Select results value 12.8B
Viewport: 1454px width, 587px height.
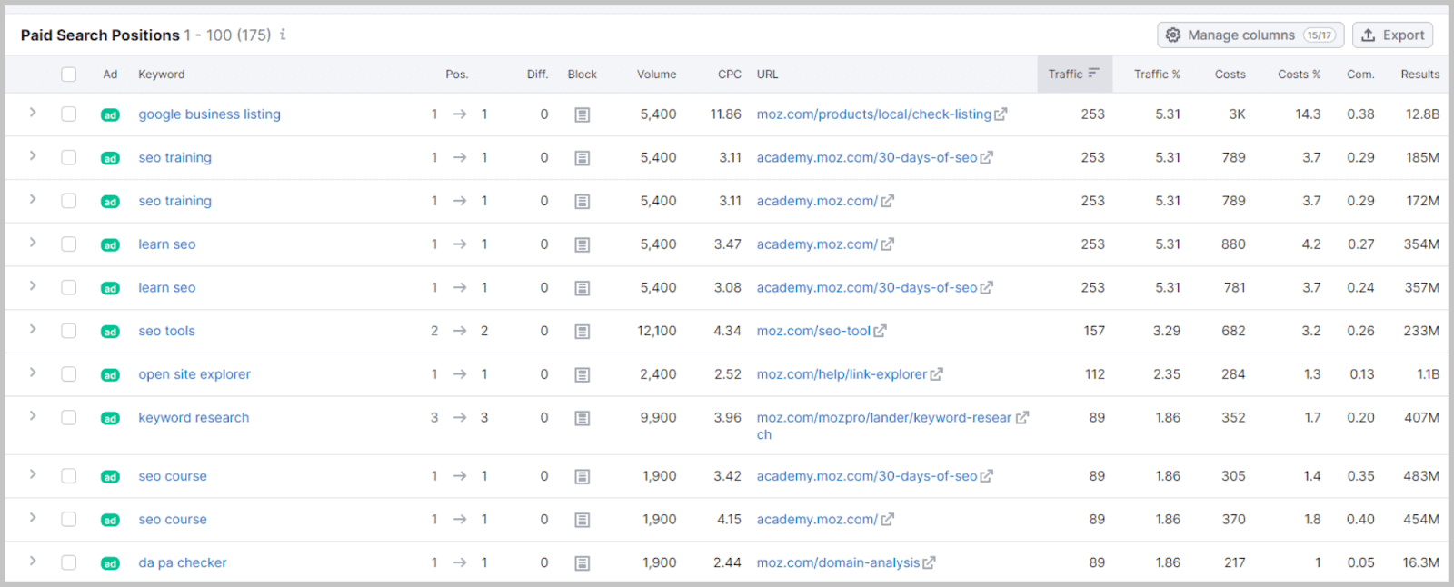[1422, 114]
